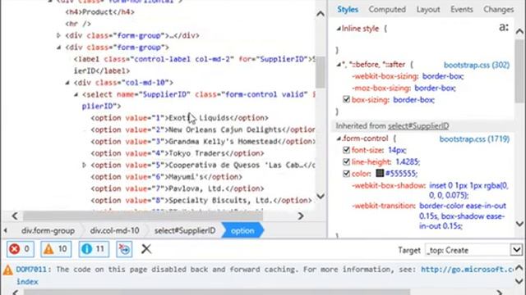Toggle the warnings filter showing 10

click(x=56, y=249)
